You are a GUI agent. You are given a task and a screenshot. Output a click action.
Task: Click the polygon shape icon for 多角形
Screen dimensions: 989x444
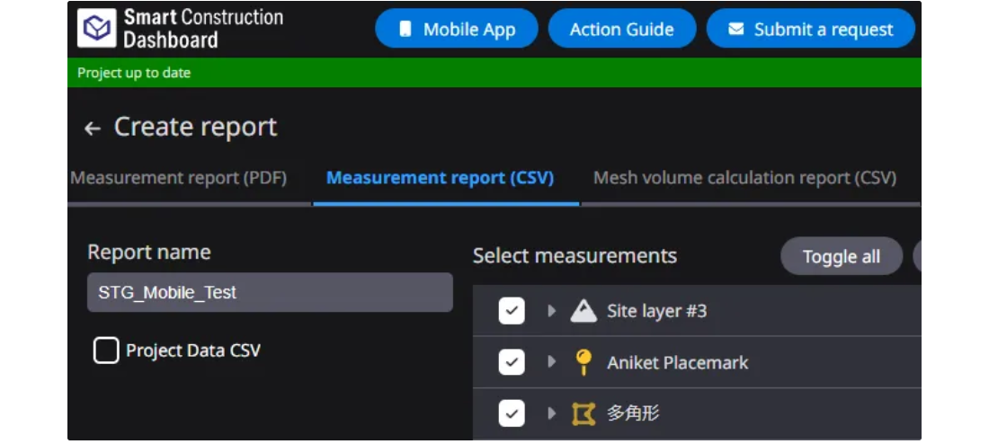[x=584, y=413]
